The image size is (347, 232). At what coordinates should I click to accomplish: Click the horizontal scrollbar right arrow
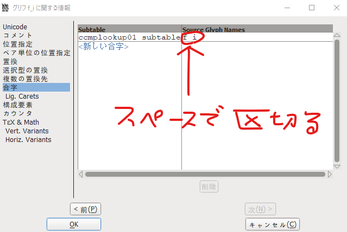pos(330,175)
